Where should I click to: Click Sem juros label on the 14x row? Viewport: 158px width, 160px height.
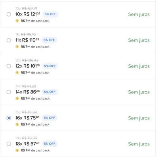coord(139,92)
